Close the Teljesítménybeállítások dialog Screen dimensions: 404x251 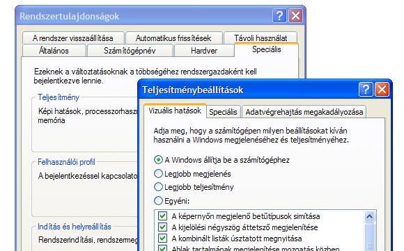(382, 90)
